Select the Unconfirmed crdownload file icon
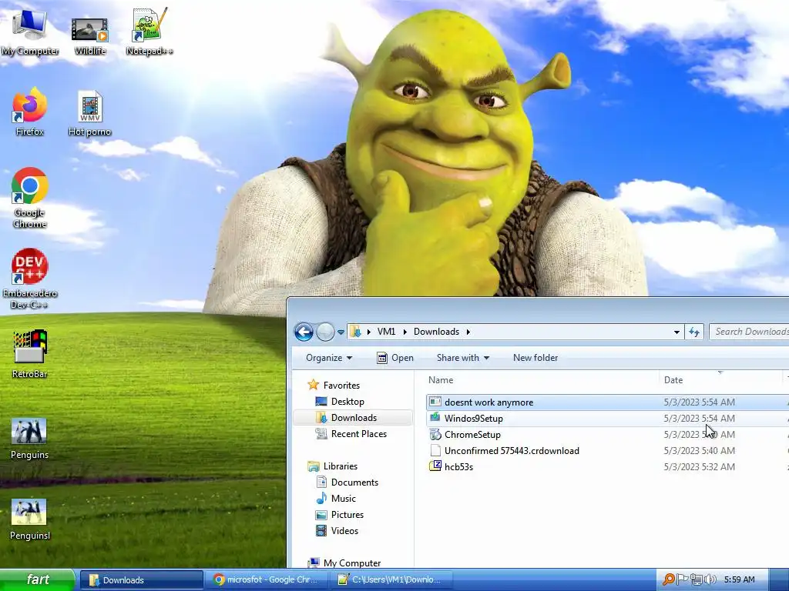The height and width of the screenshot is (591, 789). tap(435, 450)
